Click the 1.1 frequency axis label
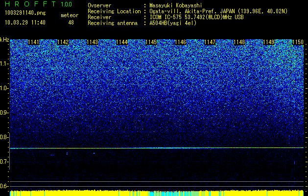Screen dimensions: 308x196 coord(4,64)
